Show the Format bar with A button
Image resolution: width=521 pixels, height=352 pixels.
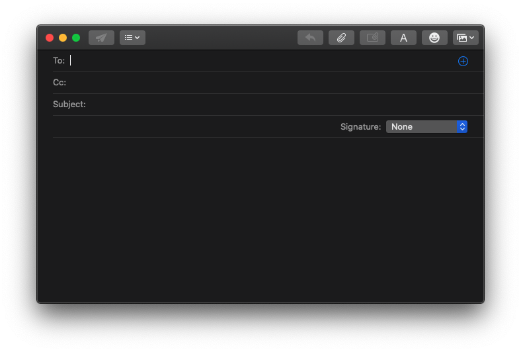pos(403,38)
